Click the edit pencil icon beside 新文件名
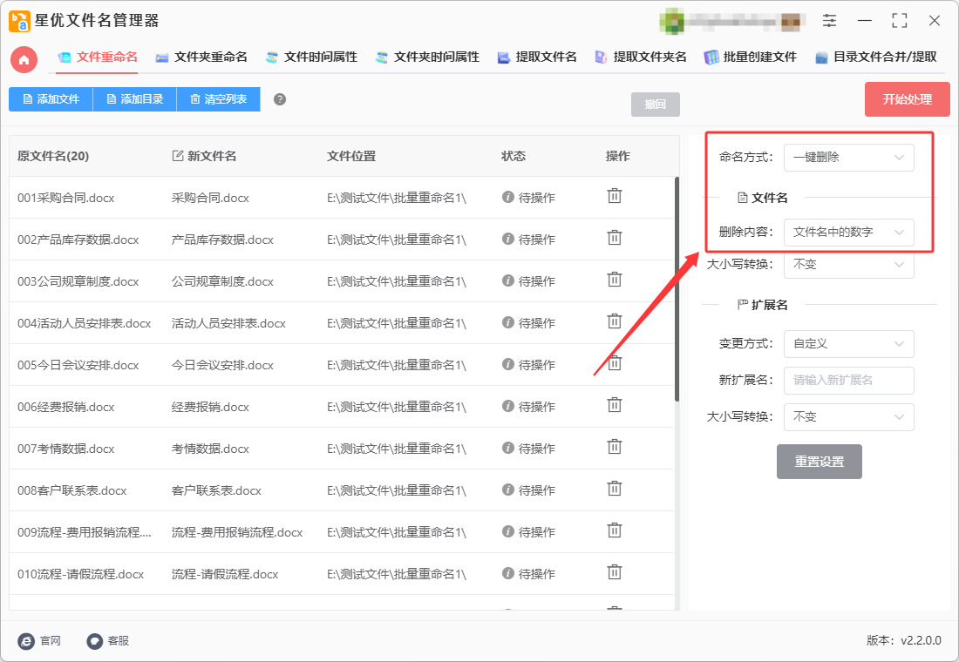Viewport: 959px width, 662px height. [177, 156]
